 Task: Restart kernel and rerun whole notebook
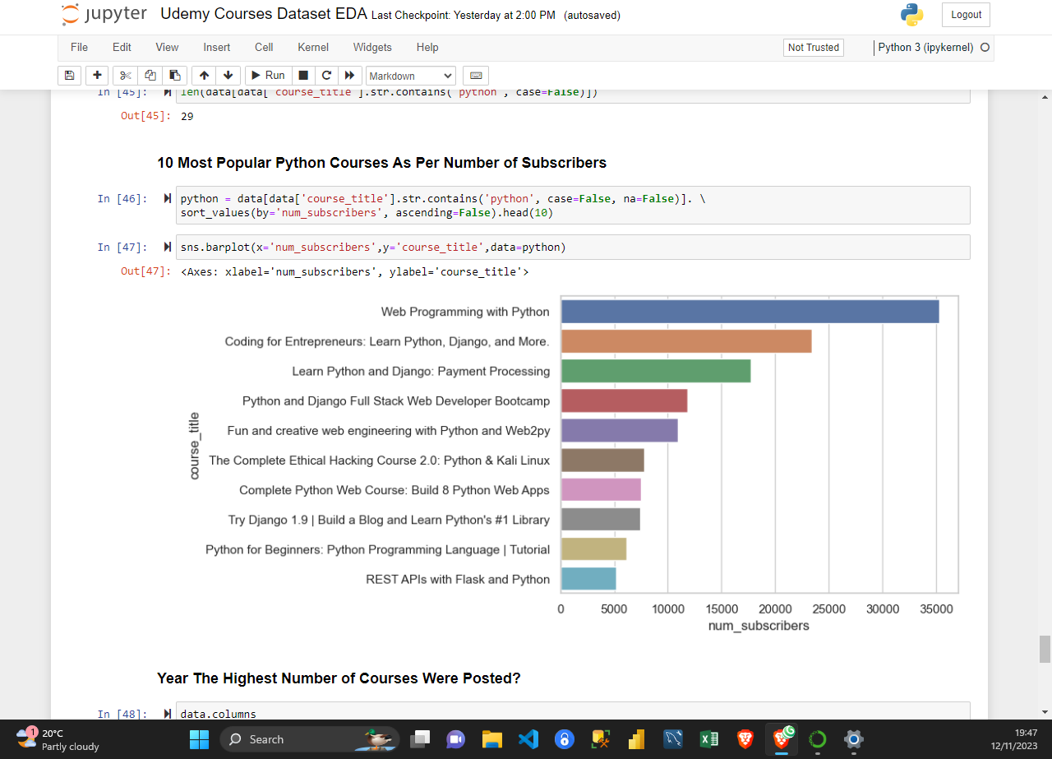coord(349,76)
